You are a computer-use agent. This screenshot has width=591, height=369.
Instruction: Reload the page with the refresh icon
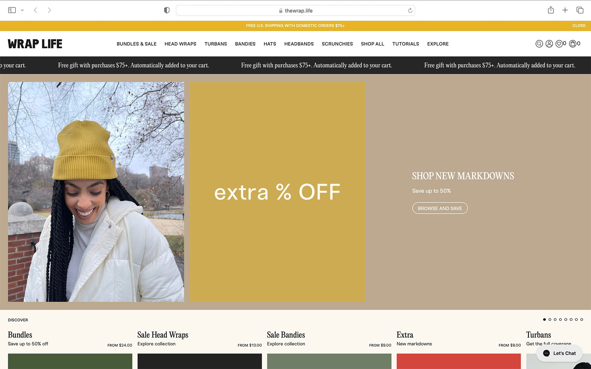point(410,10)
